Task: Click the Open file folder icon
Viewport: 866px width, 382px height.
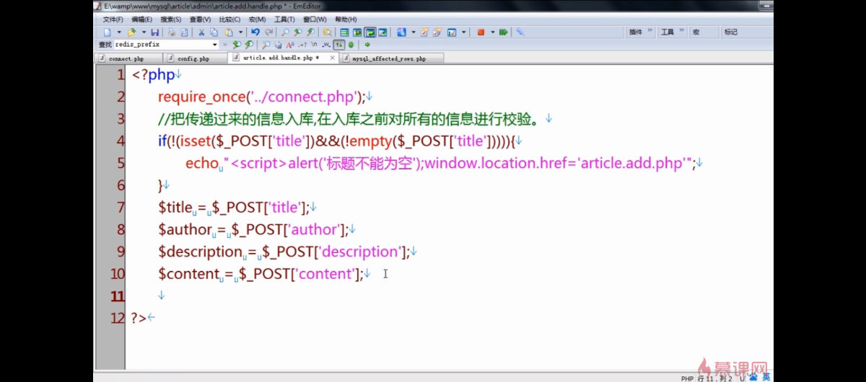Action: (131, 32)
